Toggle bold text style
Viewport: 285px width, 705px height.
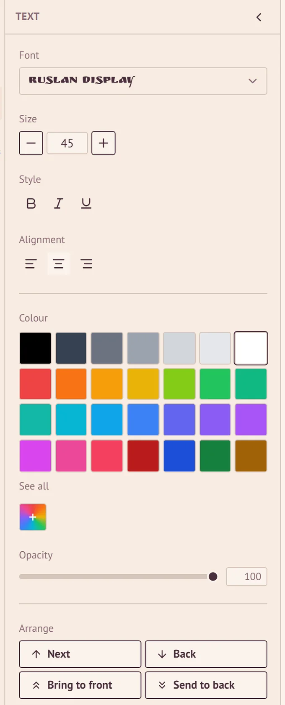31,204
